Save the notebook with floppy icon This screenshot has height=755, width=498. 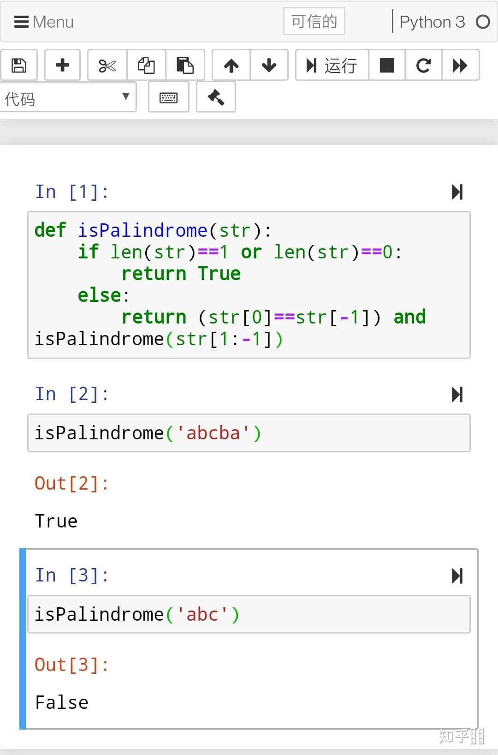[x=19, y=65]
